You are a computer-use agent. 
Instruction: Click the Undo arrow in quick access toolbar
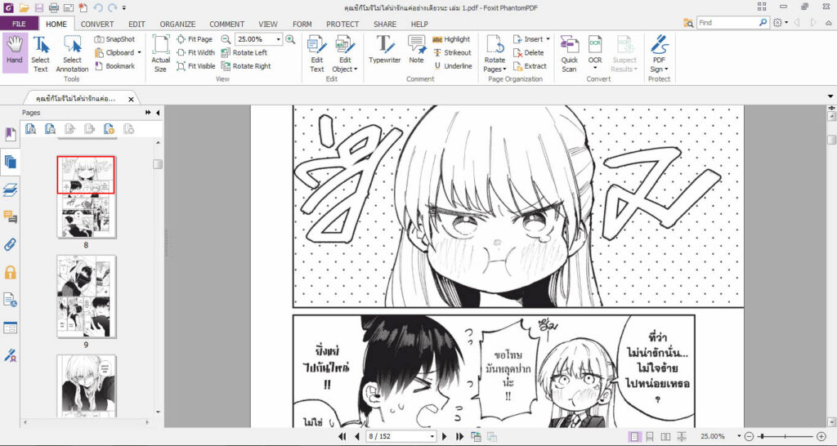(x=98, y=7)
